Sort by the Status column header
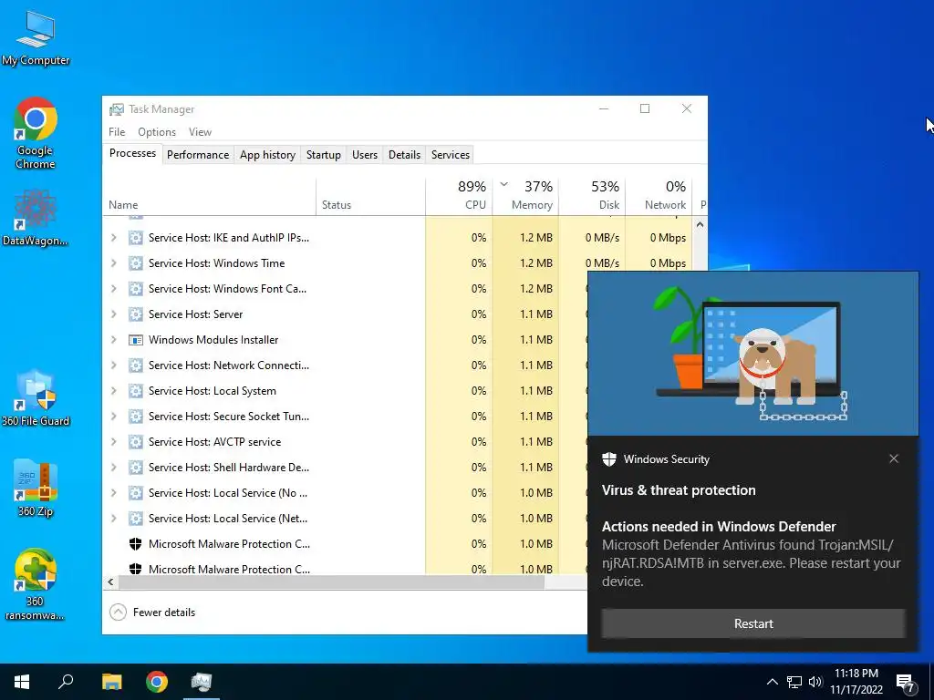Screen dimensions: 934x700 click(x=370, y=197)
